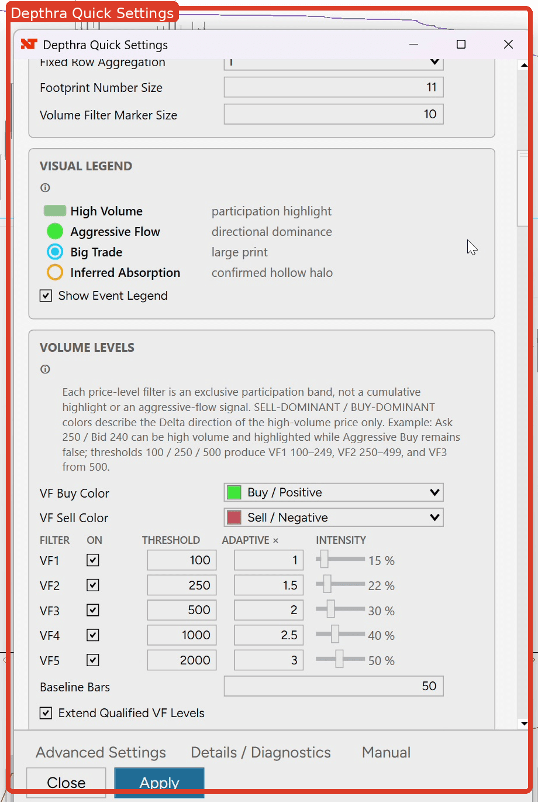
Task: Open the Manual tab
Action: point(386,752)
